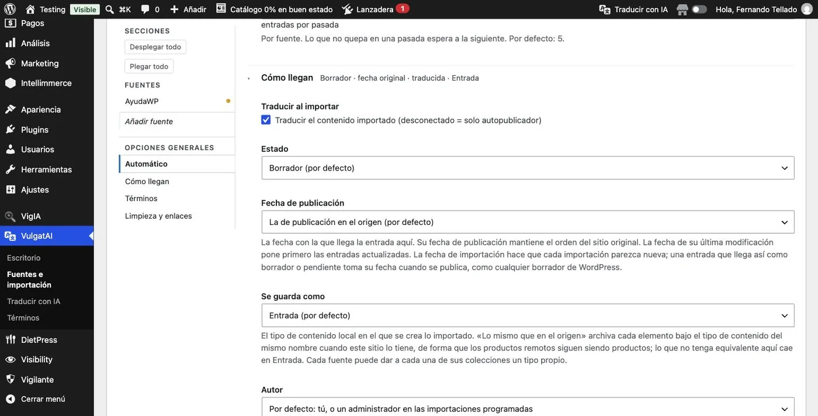
Task: Toggle the switch beside the store icon
Action: (x=699, y=9)
